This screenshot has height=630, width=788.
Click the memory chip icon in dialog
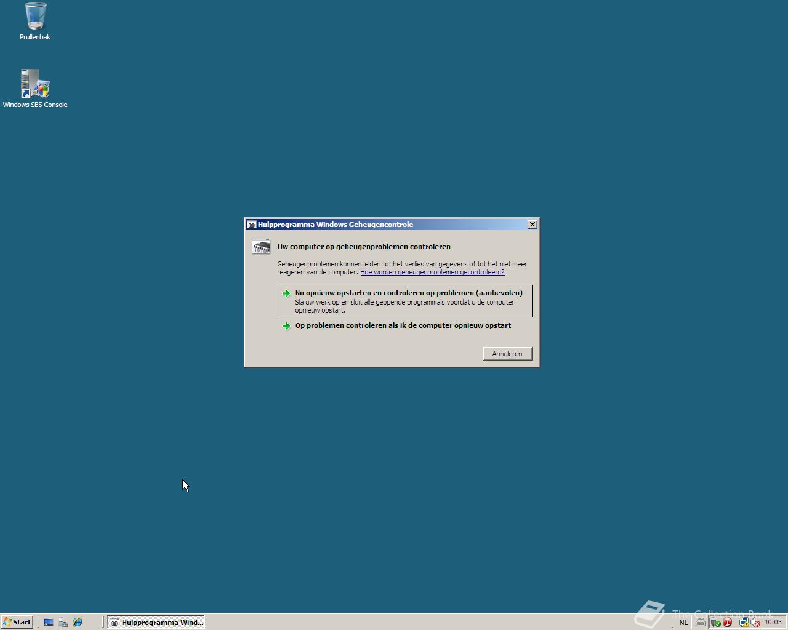click(261, 247)
